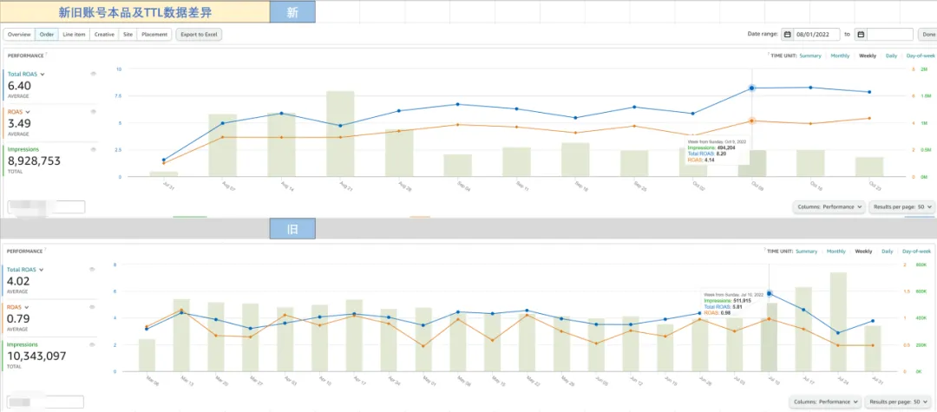Toggle eye icon beside ROAS 0.79
Image resolution: width=937 pixels, height=412 pixels.
(93, 307)
